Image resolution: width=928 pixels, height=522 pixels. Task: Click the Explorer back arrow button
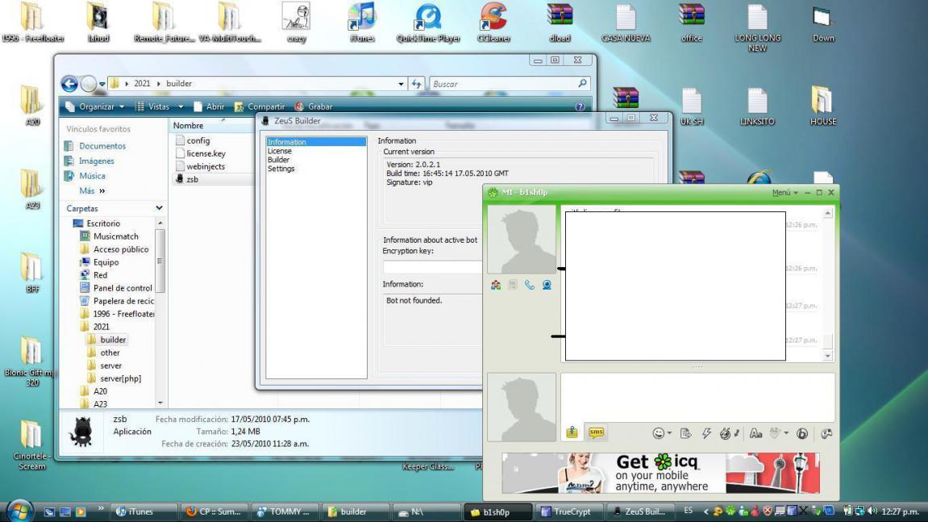[70, 84]
